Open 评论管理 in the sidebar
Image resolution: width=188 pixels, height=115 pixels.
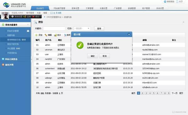pos(13,49)
